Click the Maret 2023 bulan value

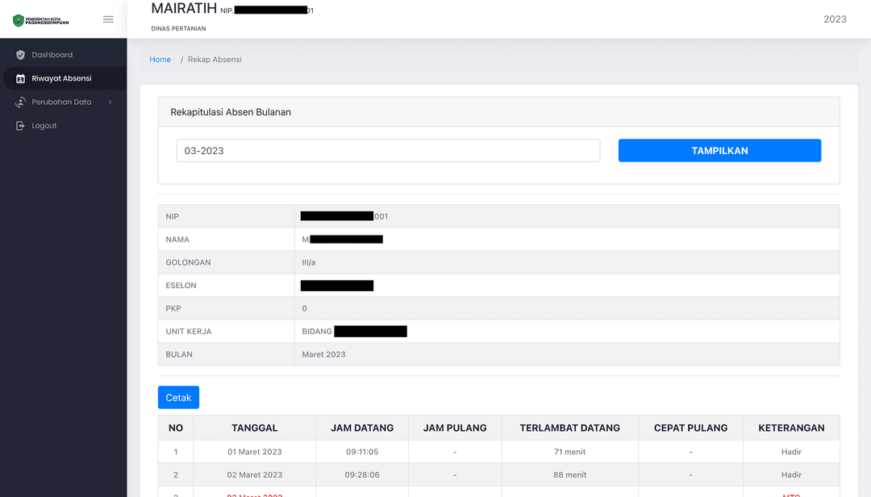click(x=324, y=354)
